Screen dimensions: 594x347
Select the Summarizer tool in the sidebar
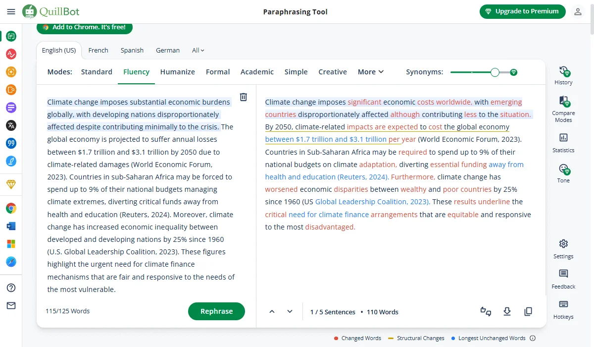click(11, 108)
